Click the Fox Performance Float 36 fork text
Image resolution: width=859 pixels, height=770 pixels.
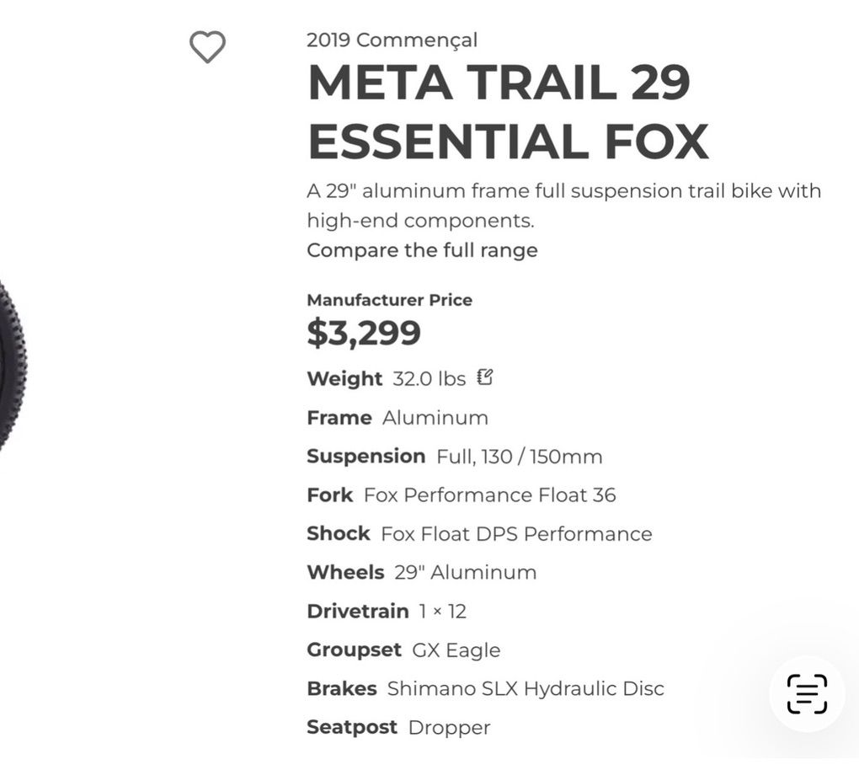click(x=489, y=495)
